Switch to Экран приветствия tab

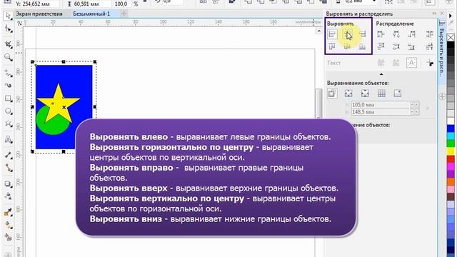(39, 14)
